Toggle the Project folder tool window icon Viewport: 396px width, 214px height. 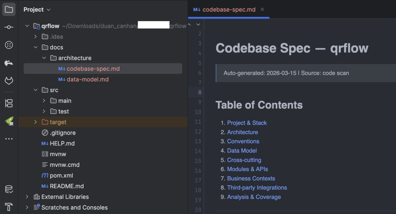[x=9, y=9]
